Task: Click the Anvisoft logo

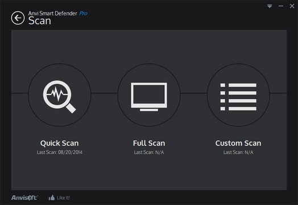Action: 24,198
